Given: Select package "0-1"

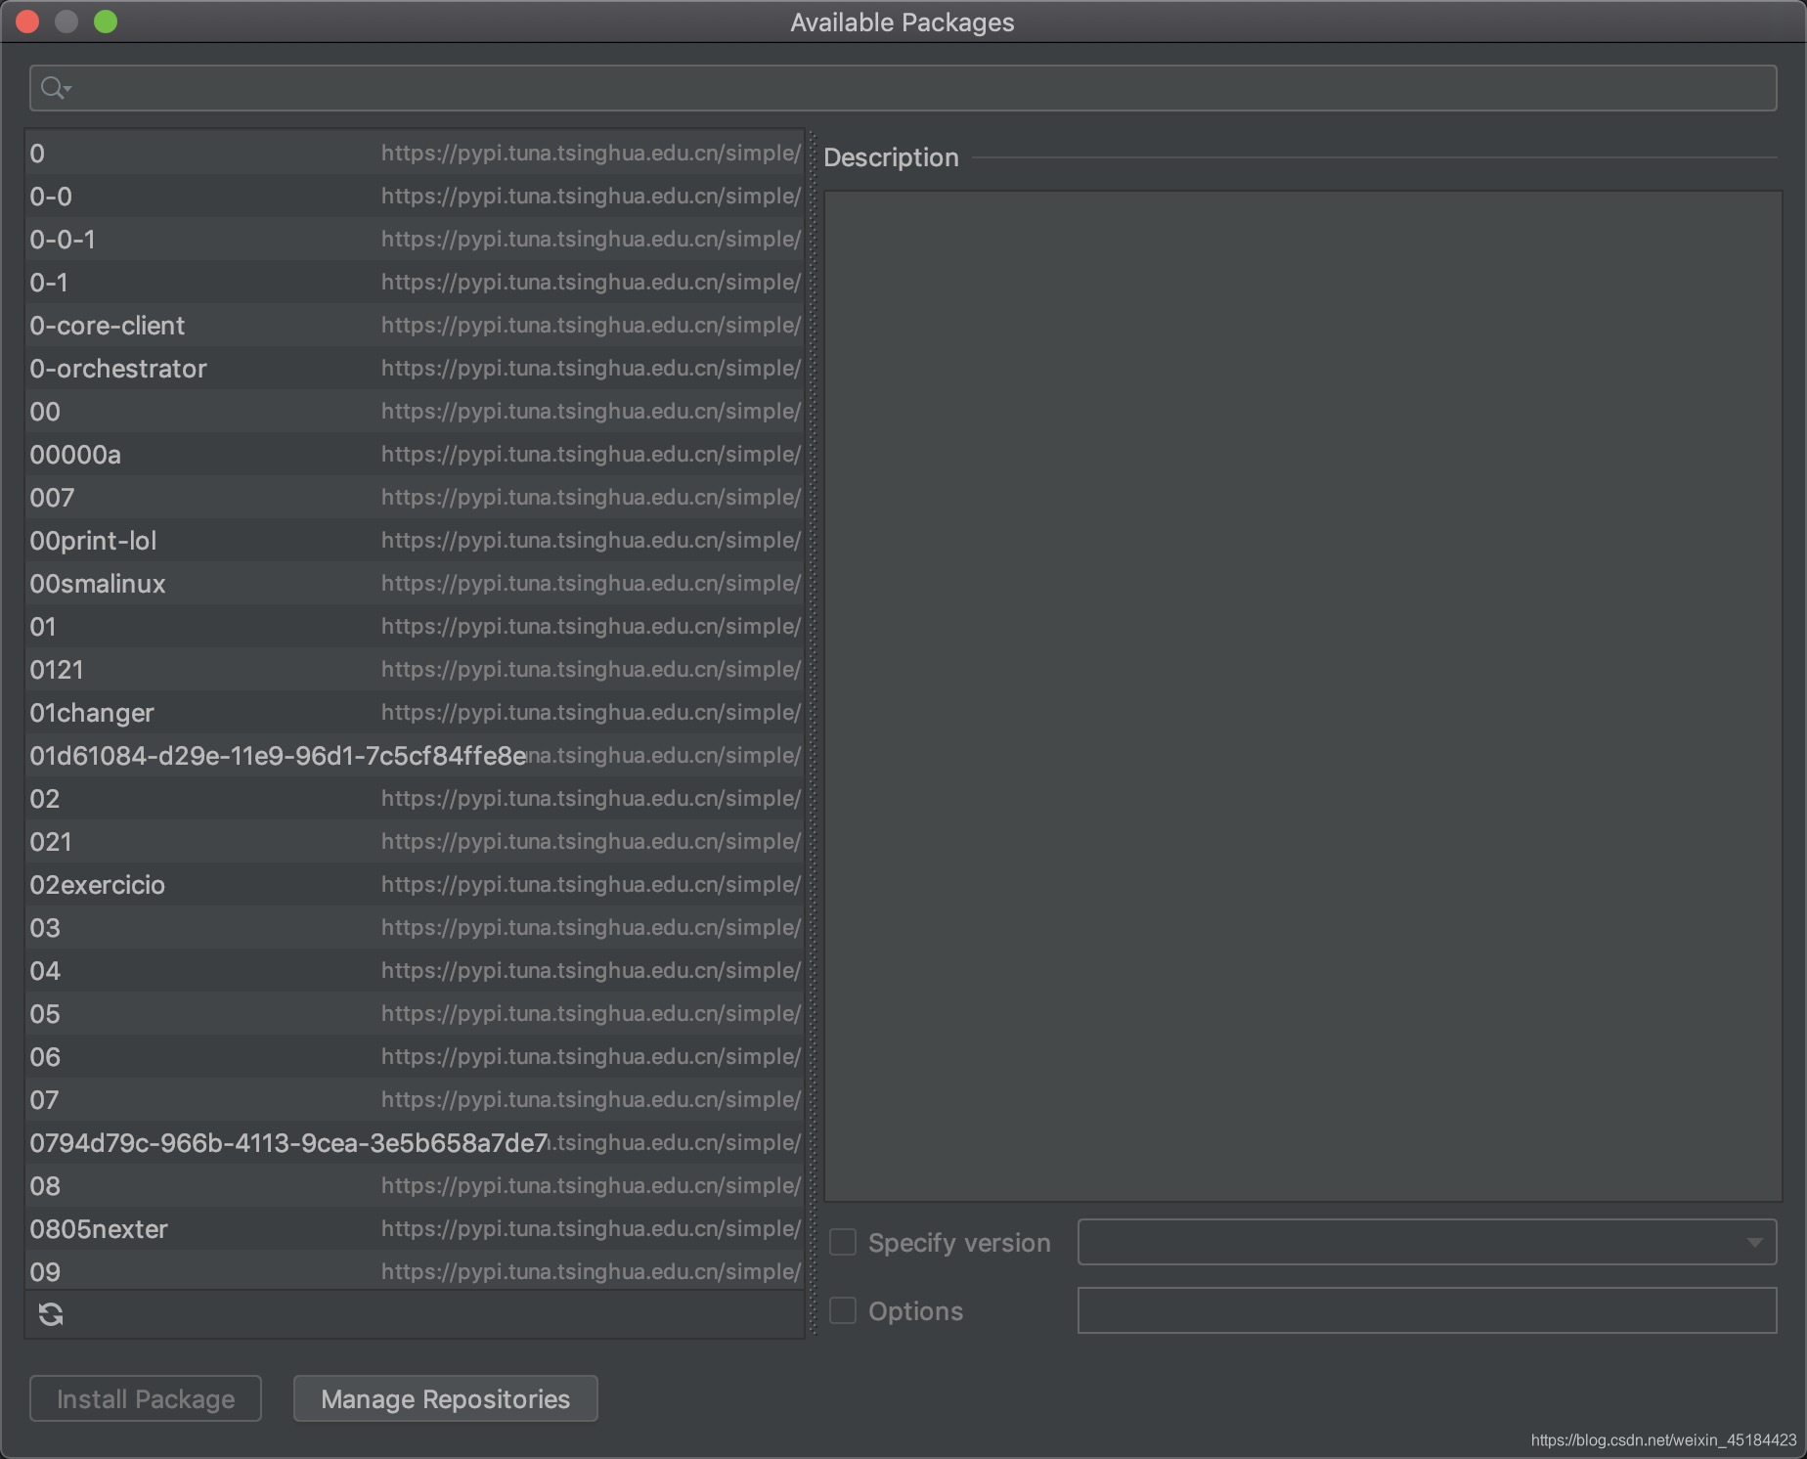Looking at the screenshot, I should click(x=415, y=282).
